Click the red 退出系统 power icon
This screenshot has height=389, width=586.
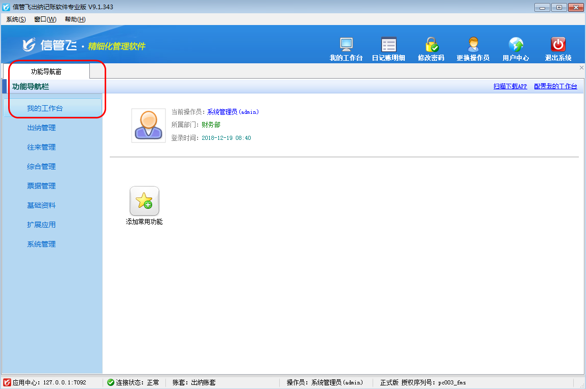[558, 45]
